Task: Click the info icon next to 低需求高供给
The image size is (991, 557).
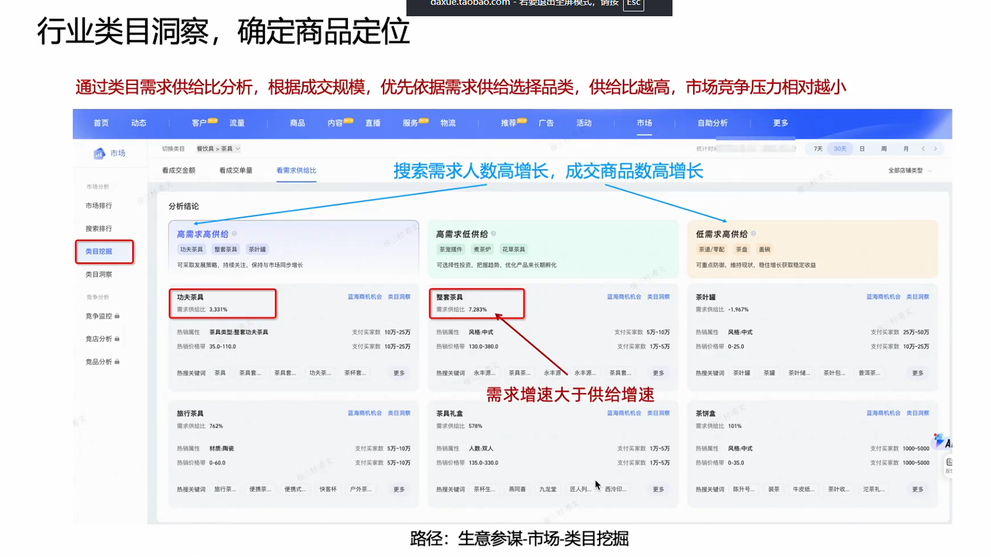Action: tap(753, 233)
